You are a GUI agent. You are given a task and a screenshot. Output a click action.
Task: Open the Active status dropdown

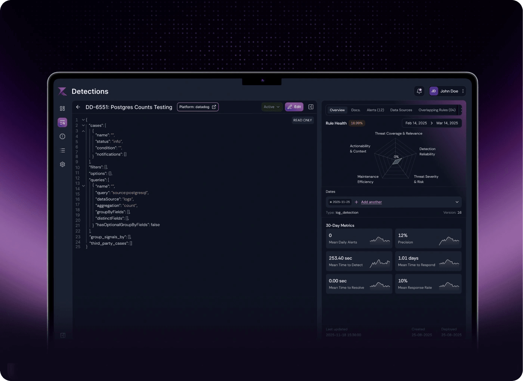272,107
